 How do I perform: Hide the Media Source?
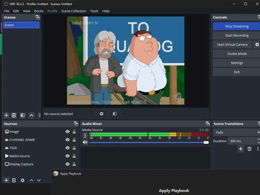[68, 156]
